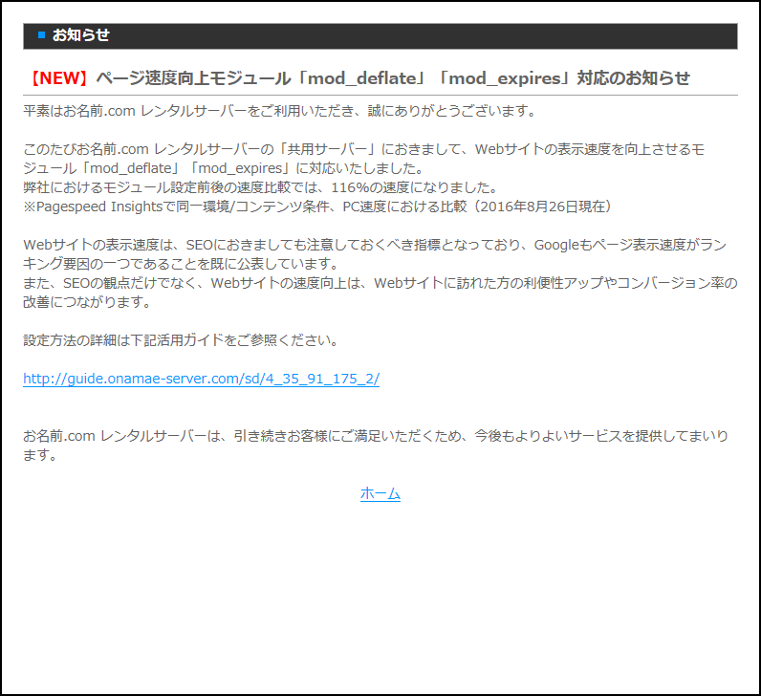Click the 「mod_deflate」 text in the headline

pyautogui.click(x=362, y=78)
